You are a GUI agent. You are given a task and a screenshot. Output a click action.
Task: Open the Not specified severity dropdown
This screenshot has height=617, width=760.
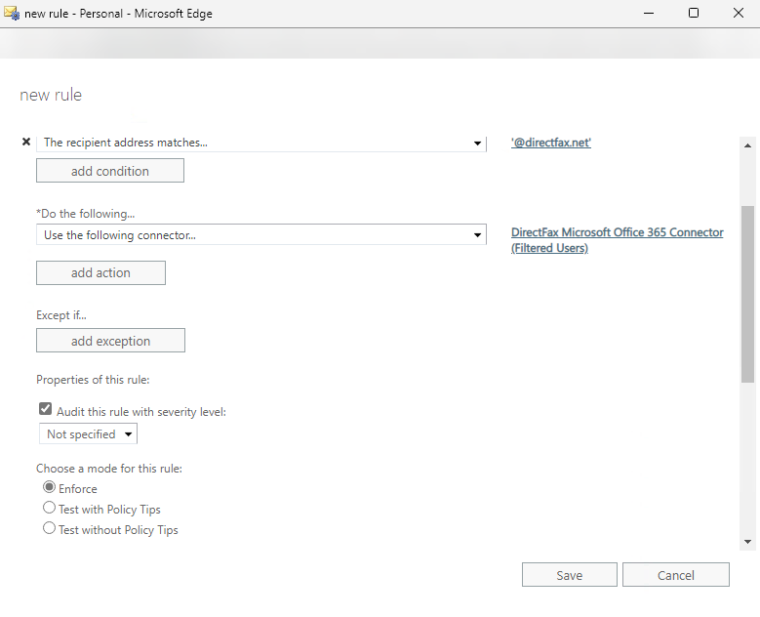[x=88, y=434]
